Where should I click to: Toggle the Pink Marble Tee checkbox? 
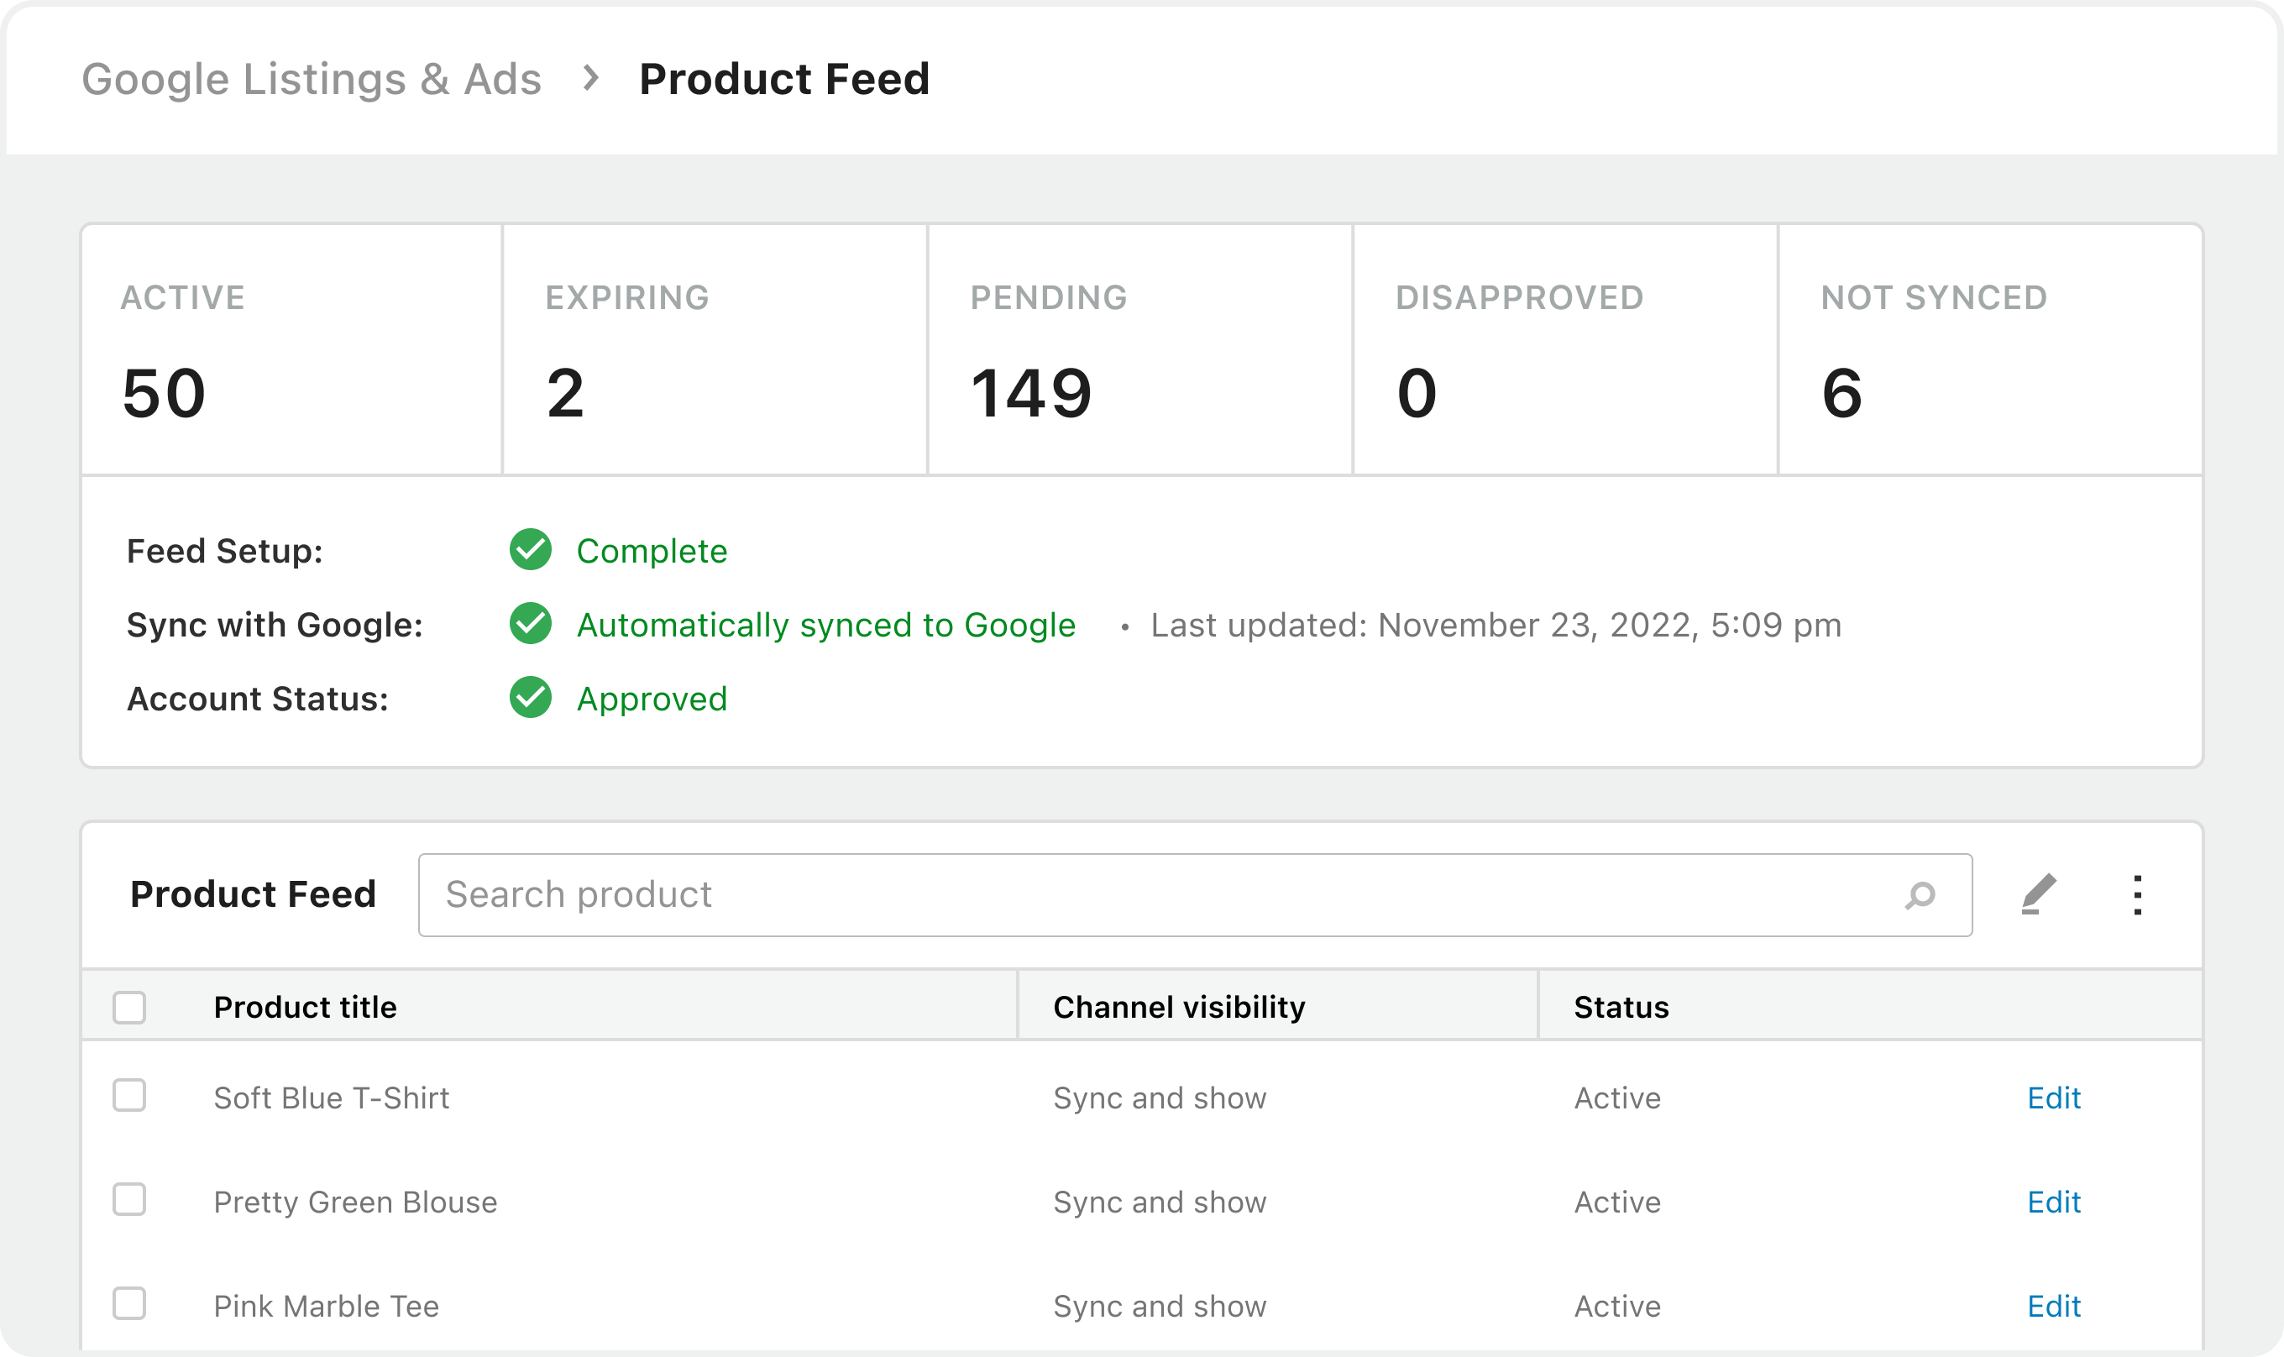click(130, 1304)
